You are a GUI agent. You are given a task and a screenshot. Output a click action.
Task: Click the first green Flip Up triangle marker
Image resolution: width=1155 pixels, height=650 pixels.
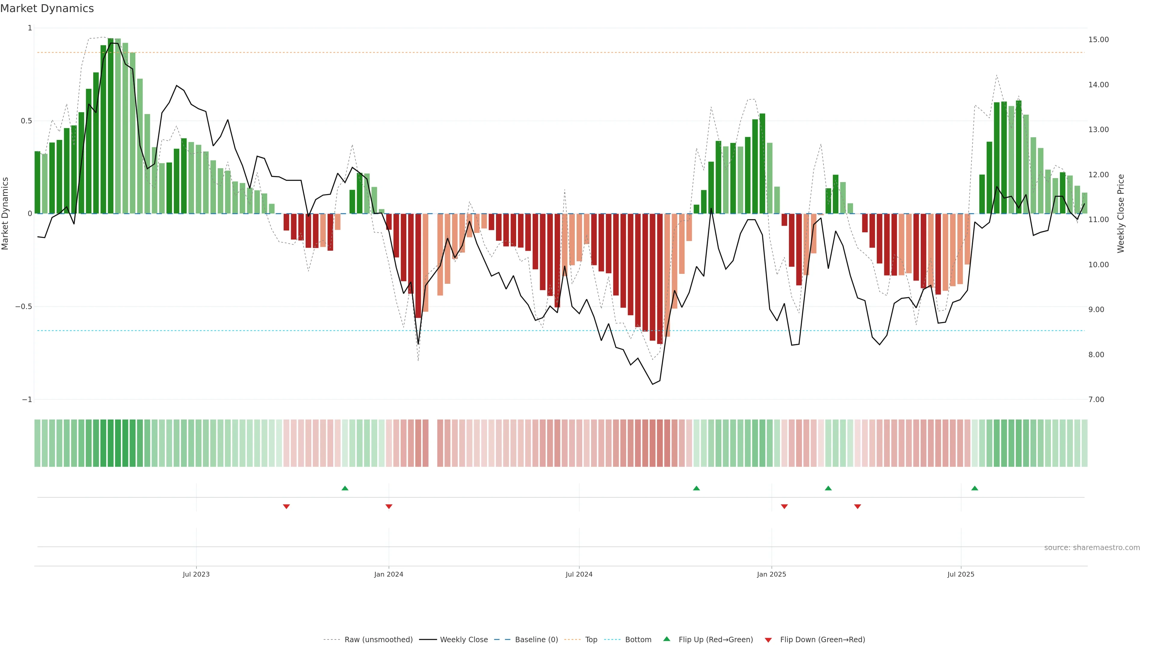coord(345,488)
